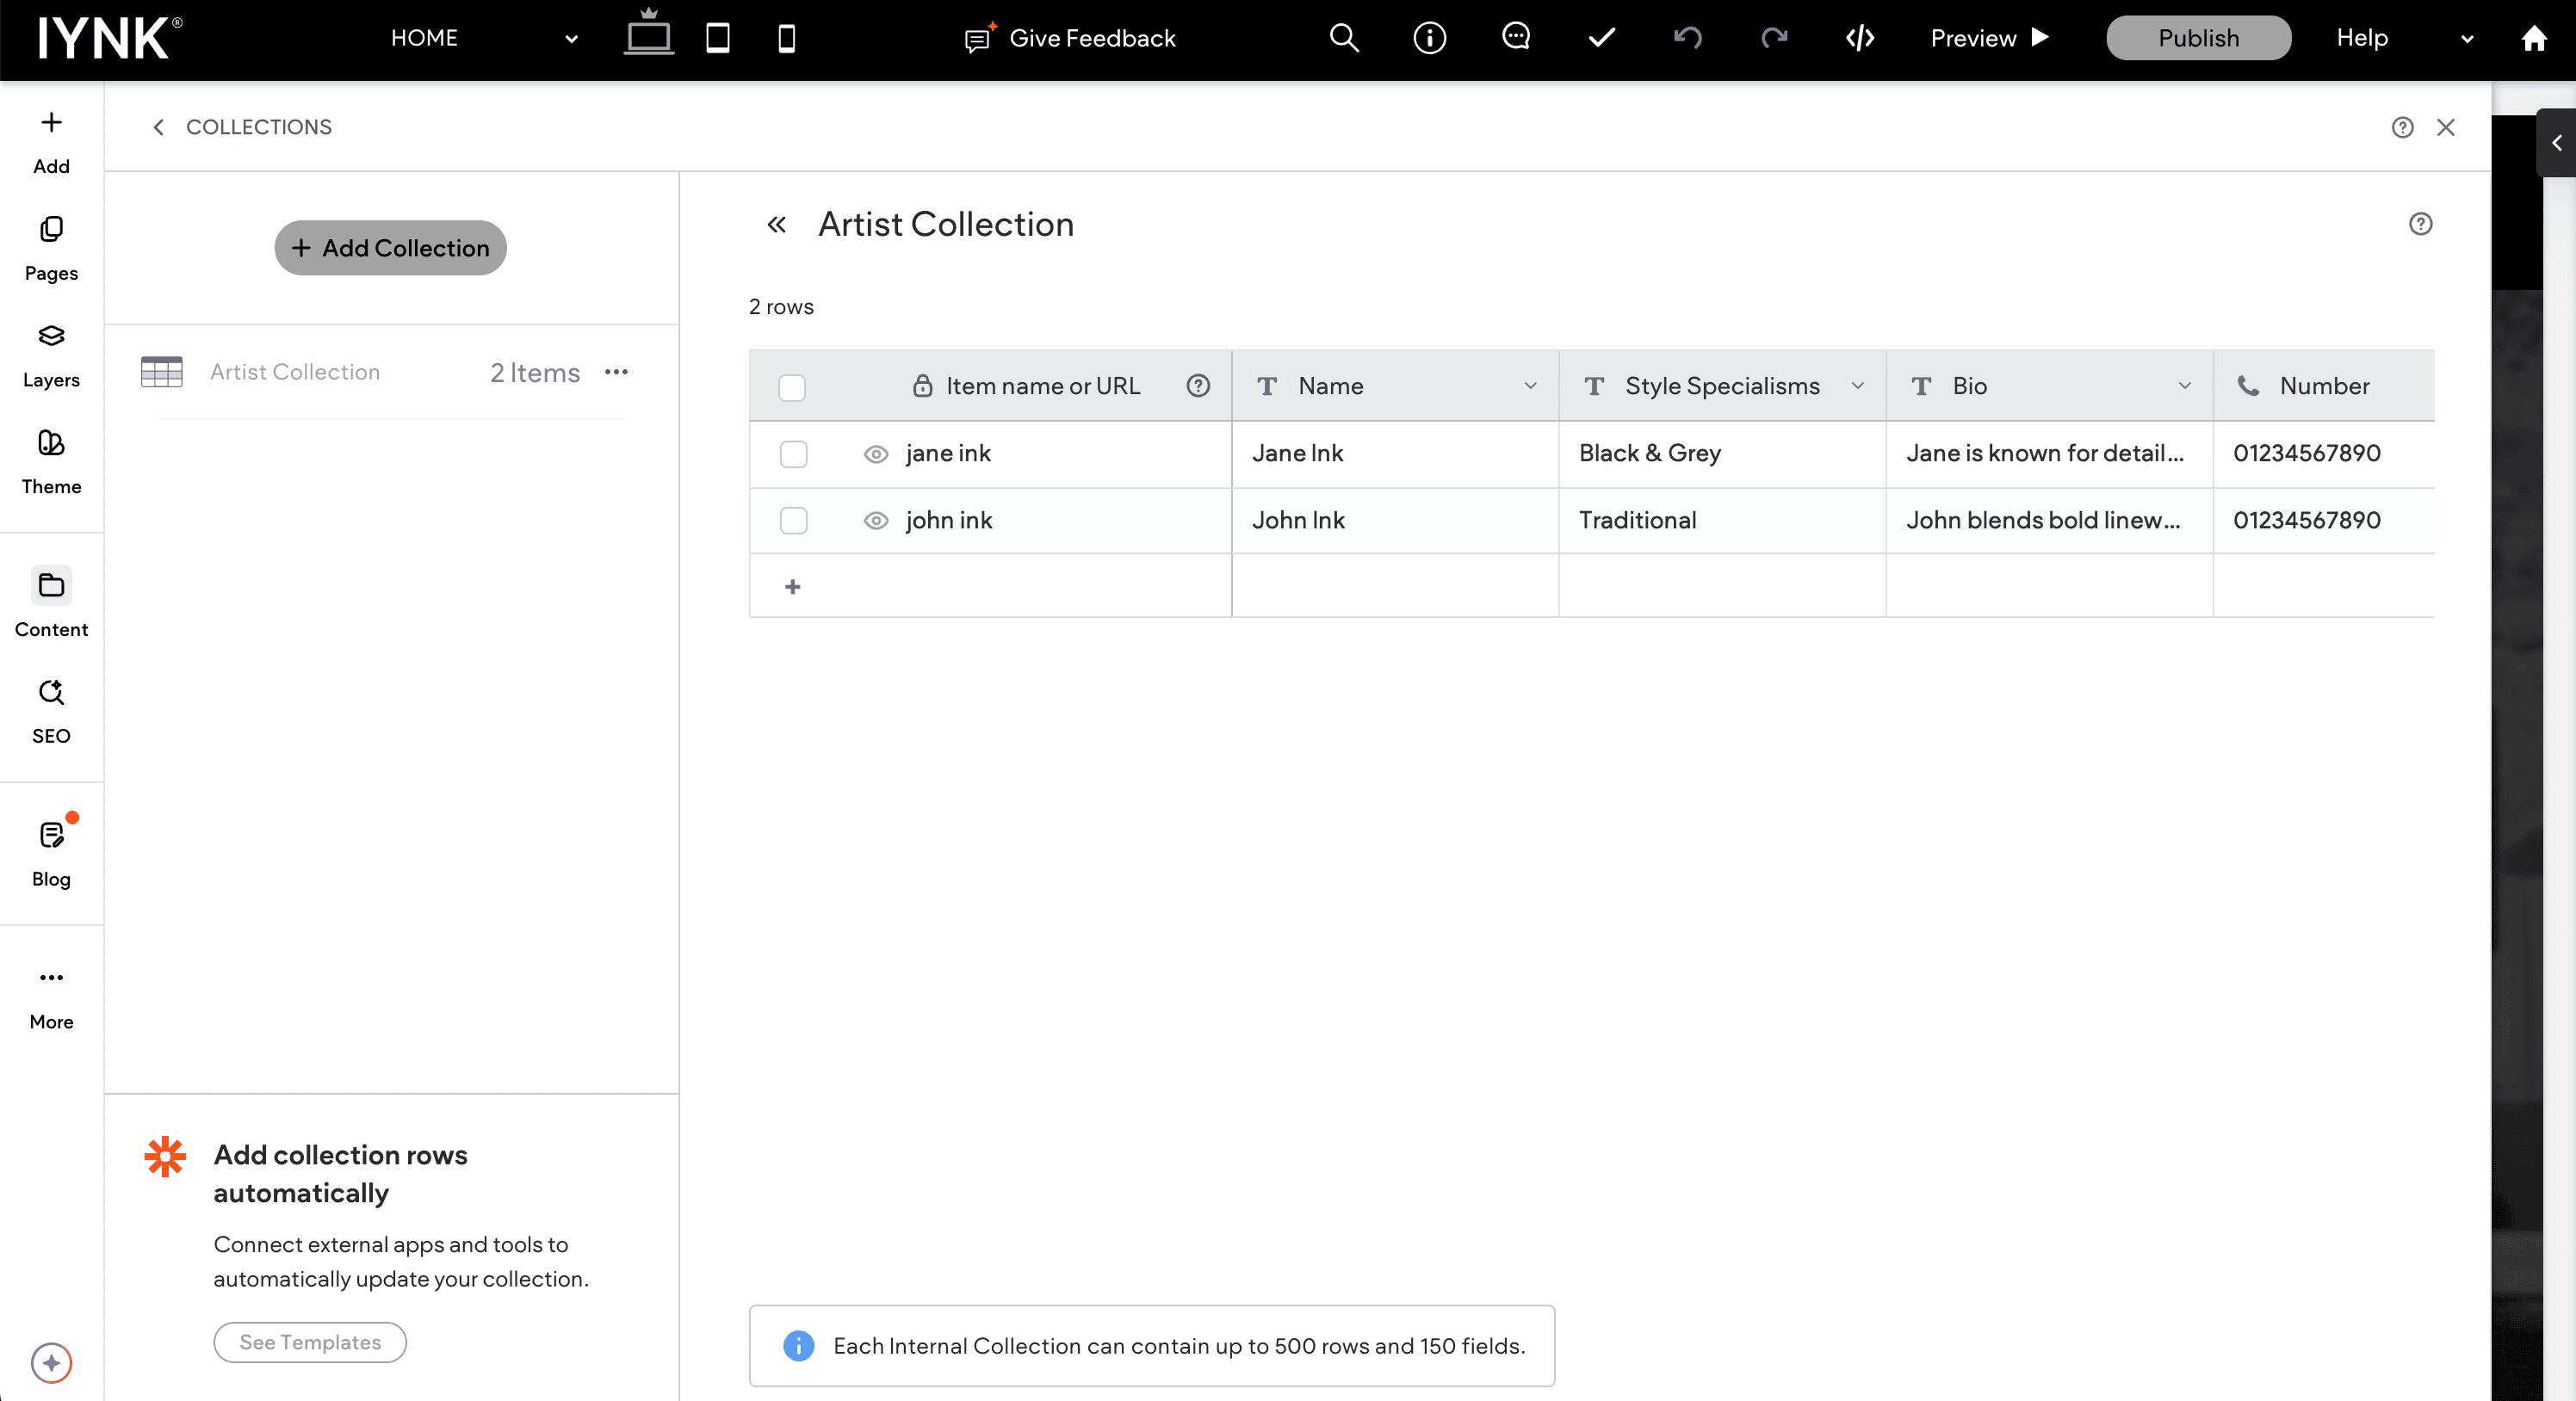
Task: Open developer mode code icon
Action: pos(1859,38)
